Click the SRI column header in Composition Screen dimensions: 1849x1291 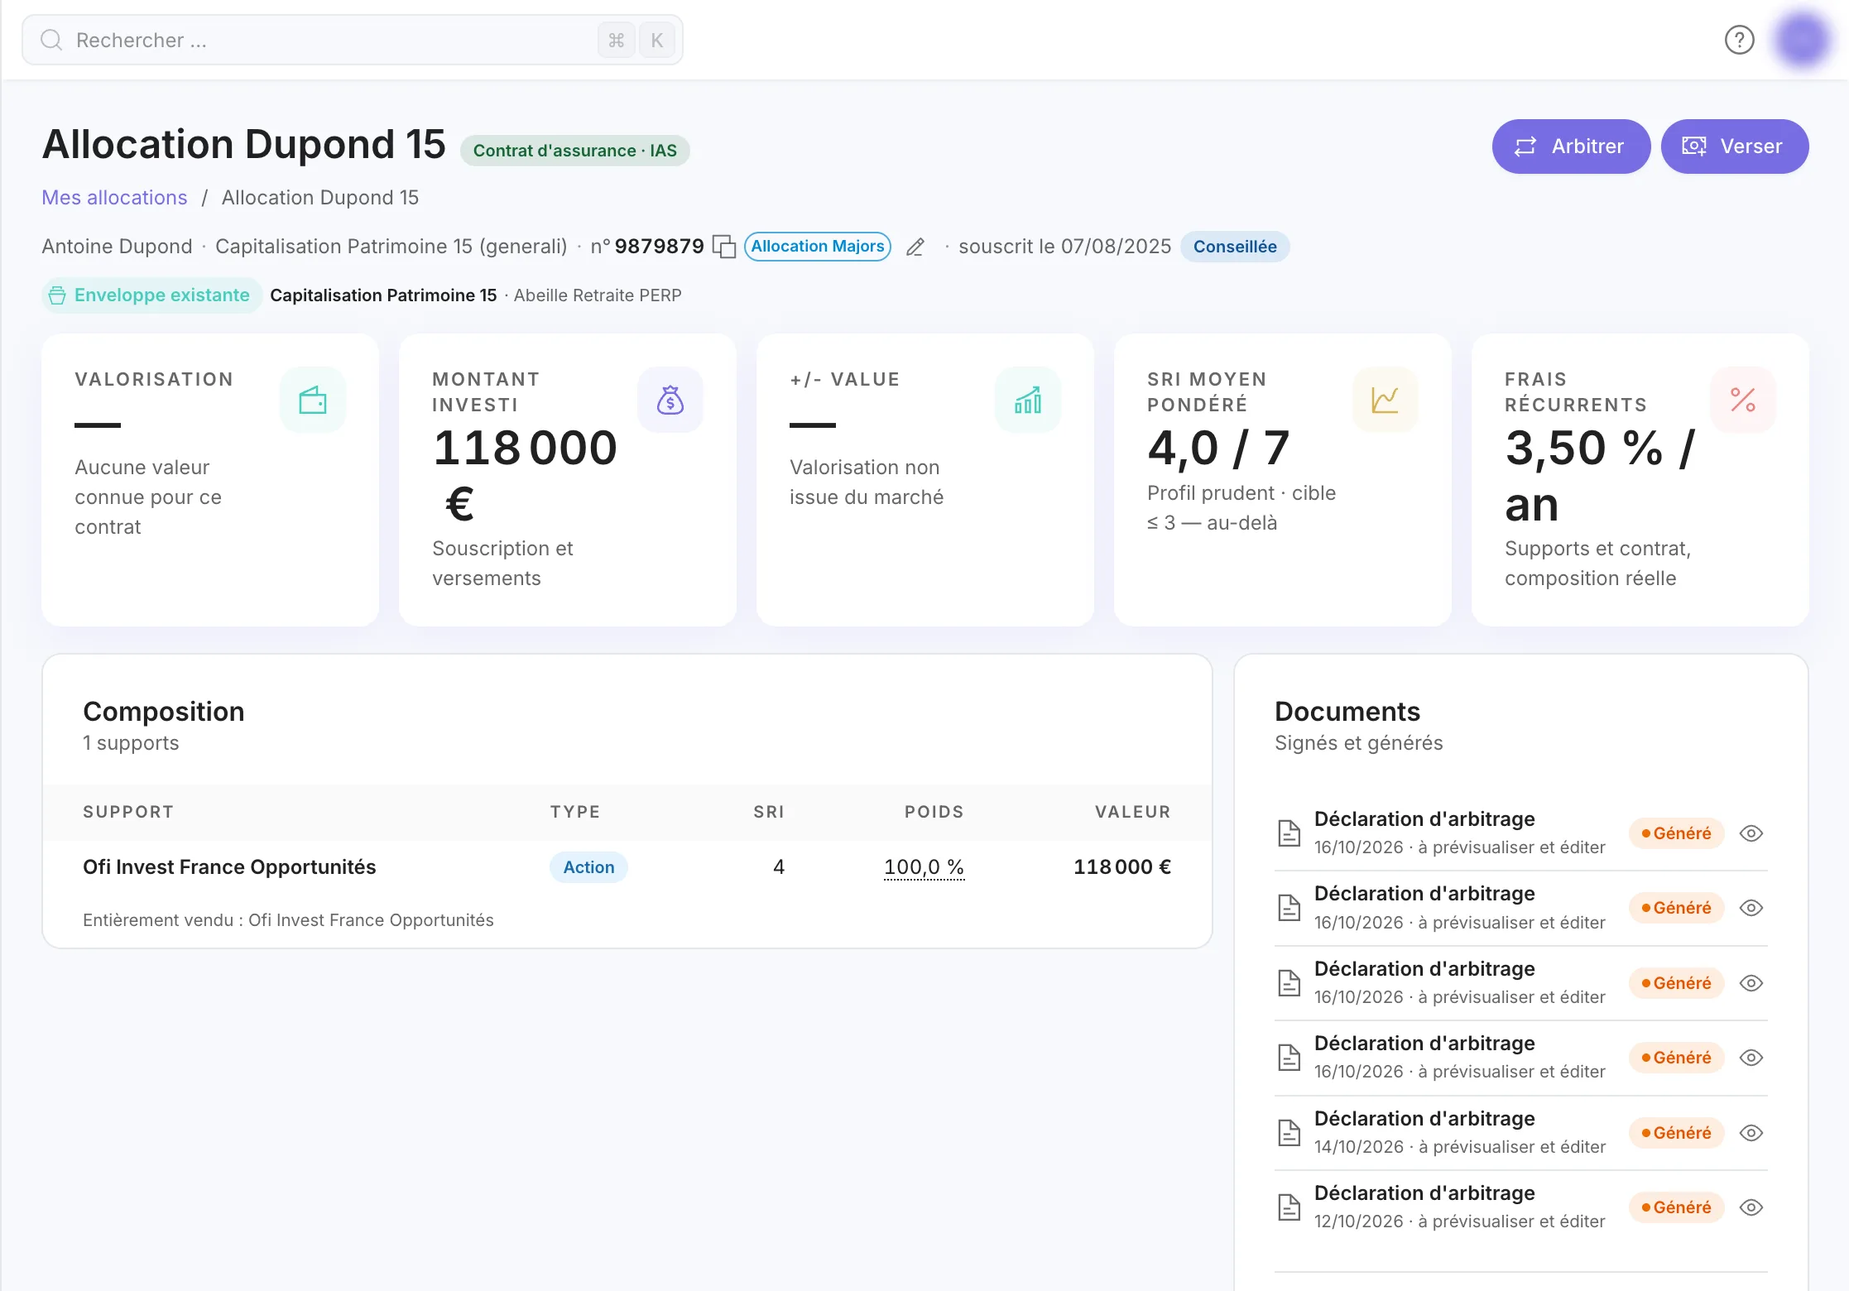[769, 812]
